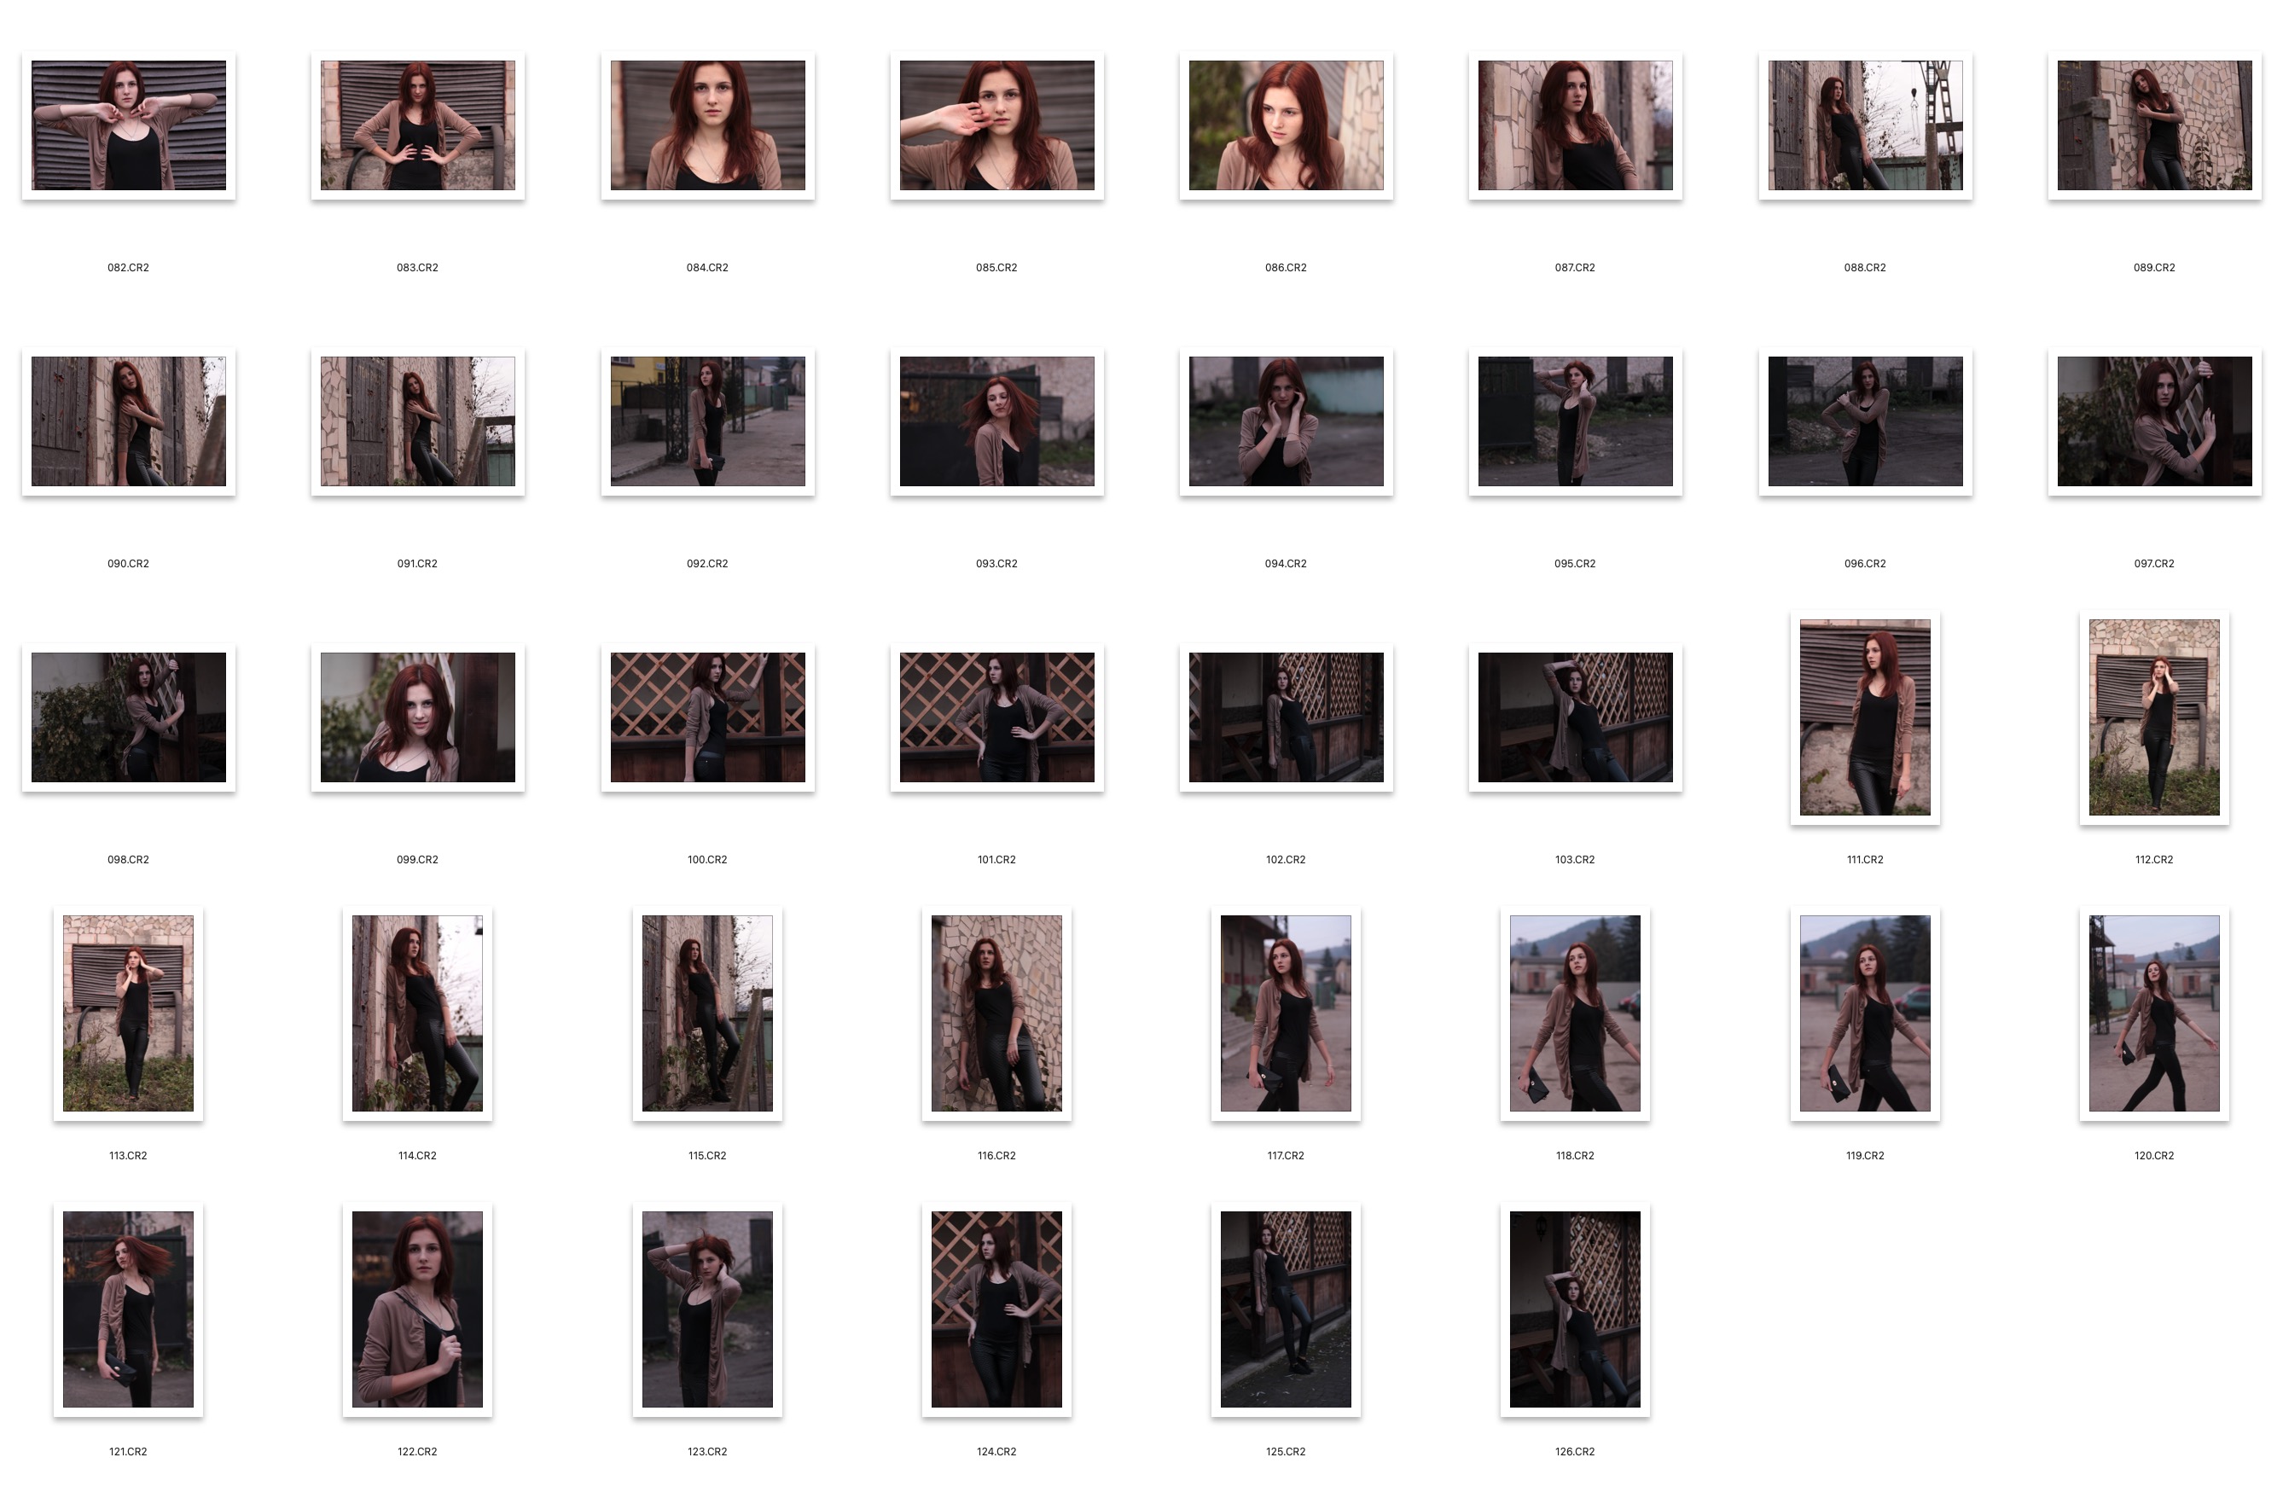Click the 125.CR2 filename label

1286,1452
